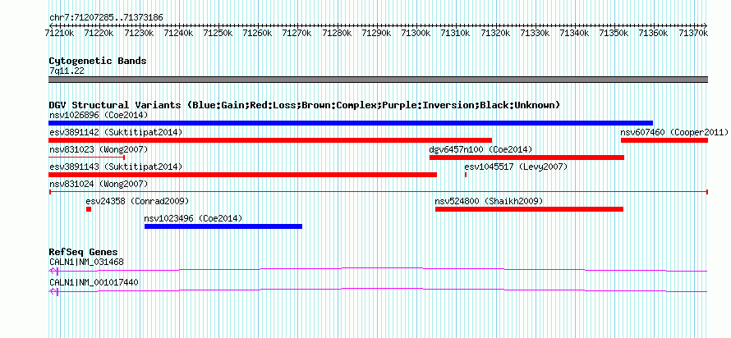Select the 7q11.22 band label
731x338 pixels.
pos(67,71)
